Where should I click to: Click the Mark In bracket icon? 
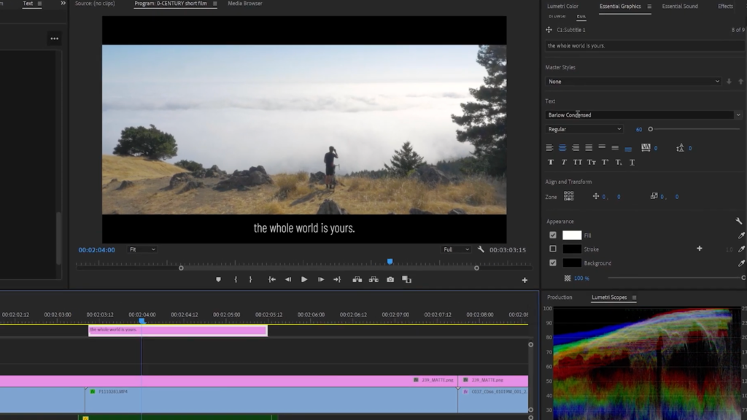[235, 279]
